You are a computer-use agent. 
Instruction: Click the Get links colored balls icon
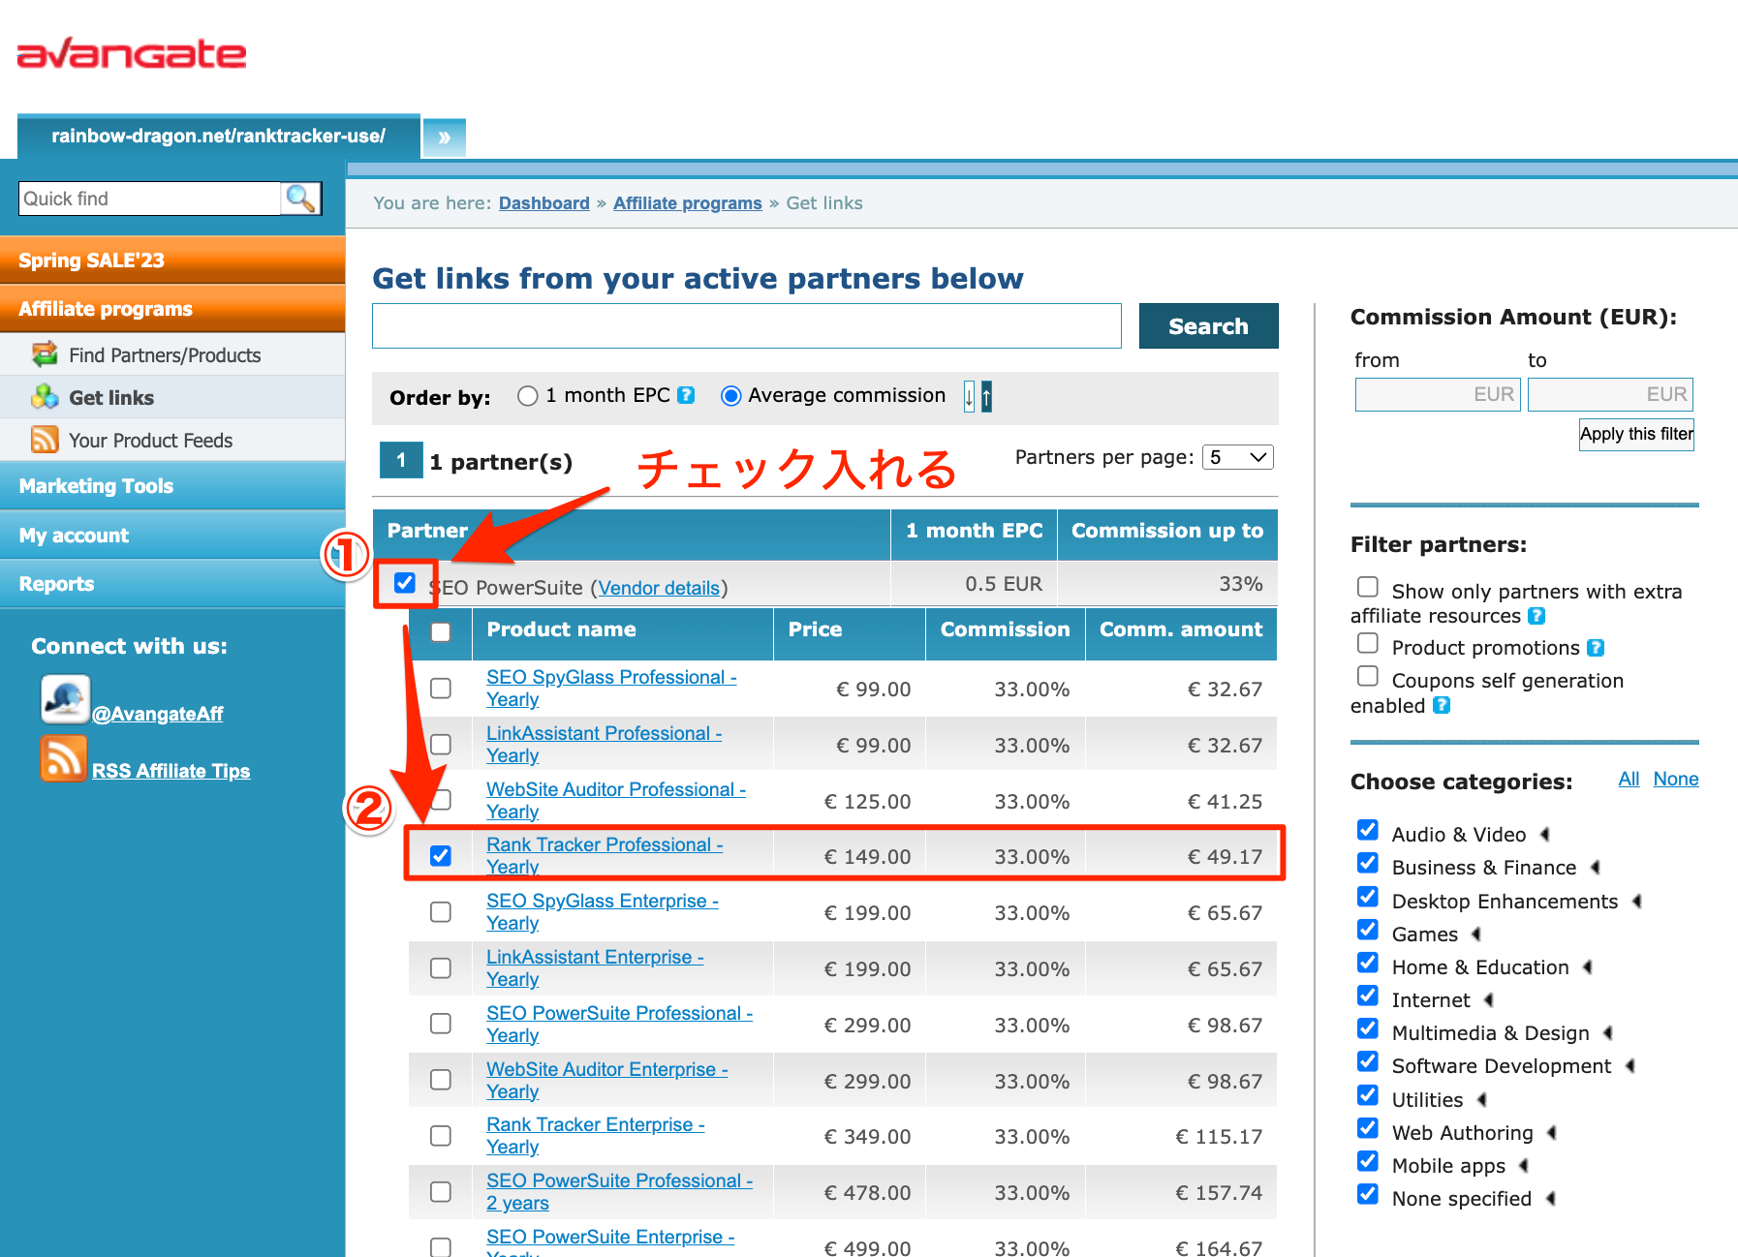45,397
